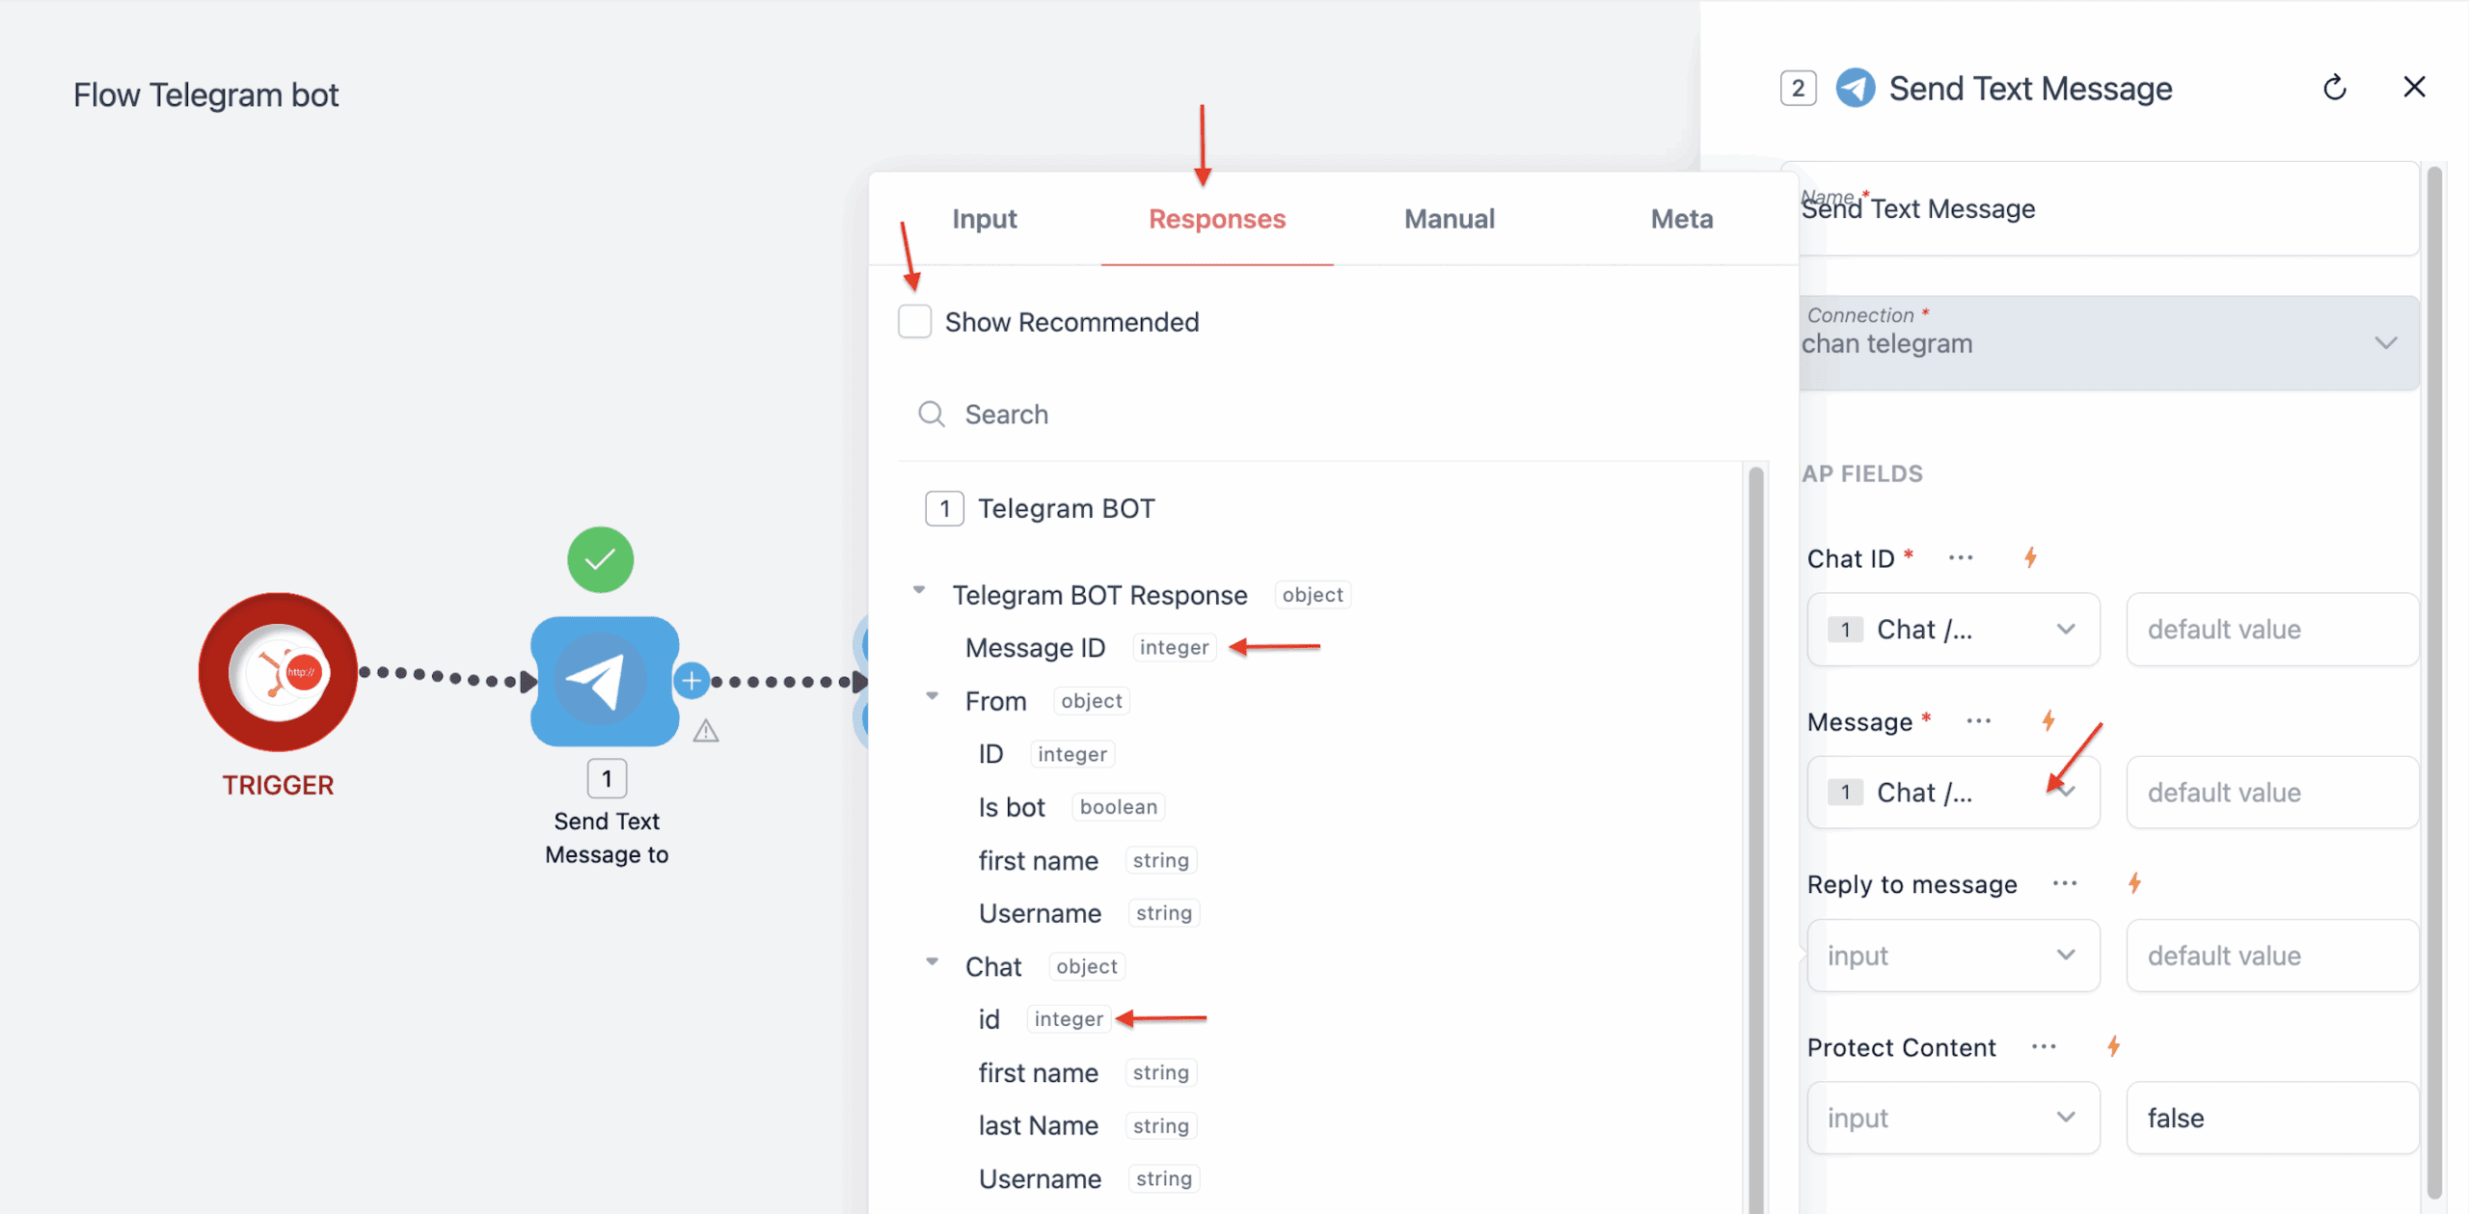The height and width of the screenshot is (1214, 2469).
Task: Switch to the Responses tab
Action: coord(1217,219)
